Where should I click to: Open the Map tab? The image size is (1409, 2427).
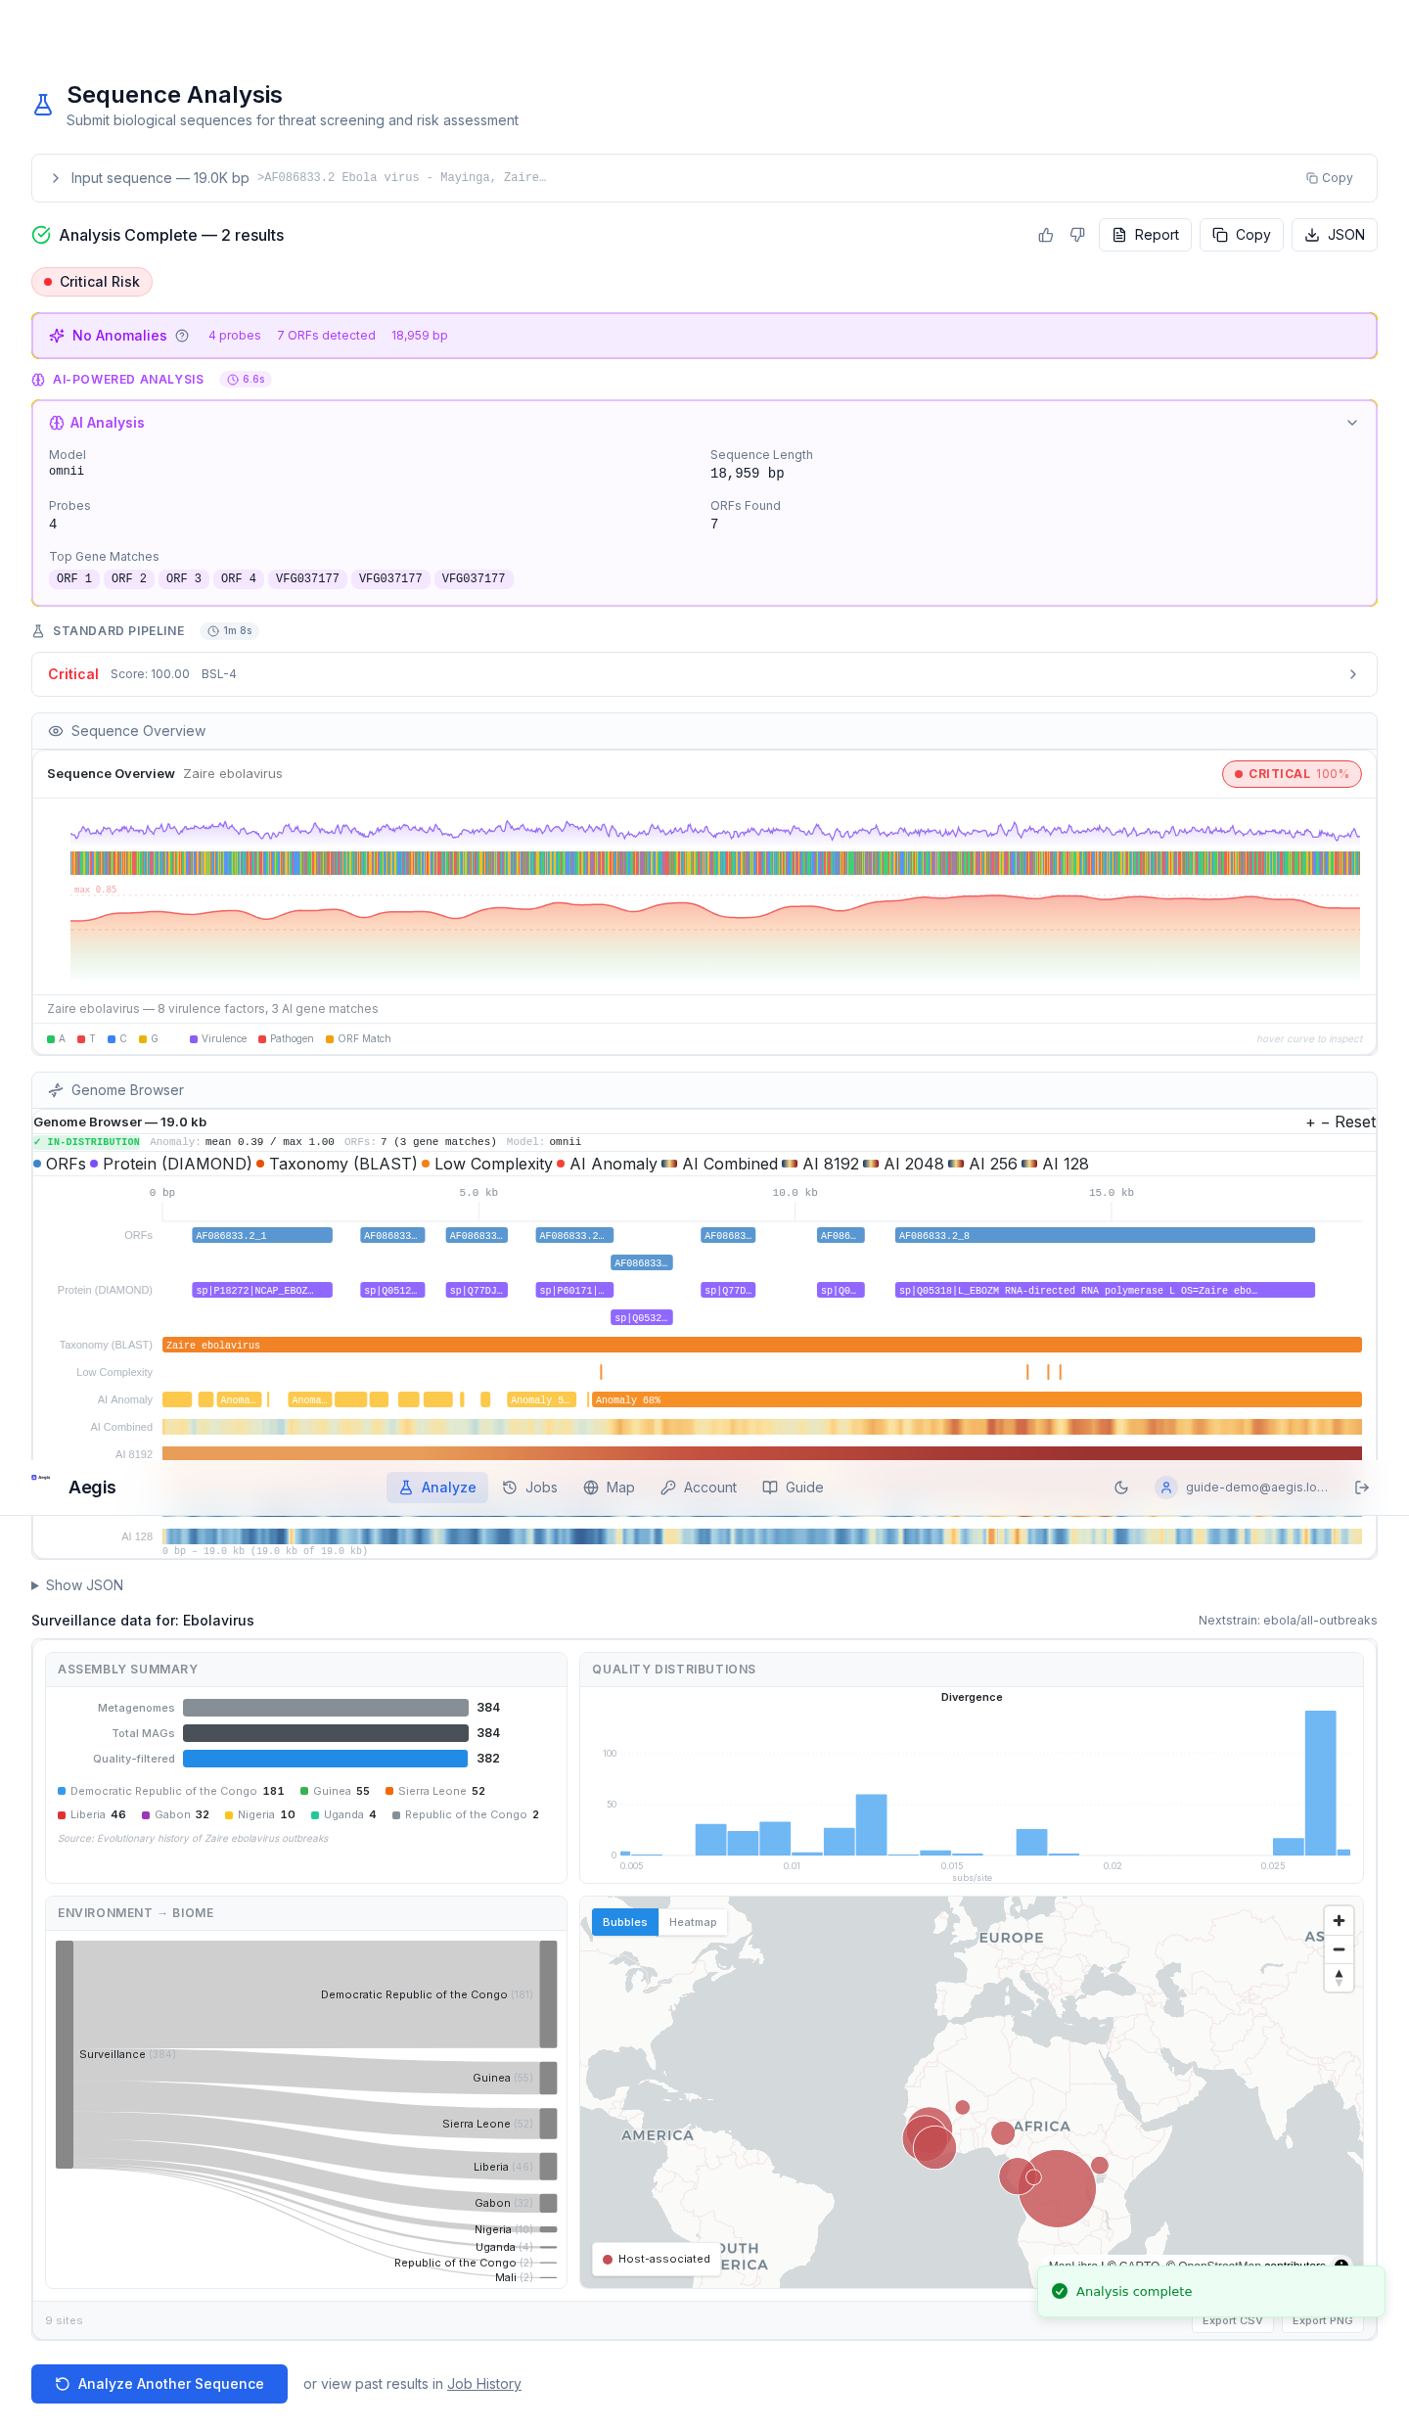(609, 1488)
